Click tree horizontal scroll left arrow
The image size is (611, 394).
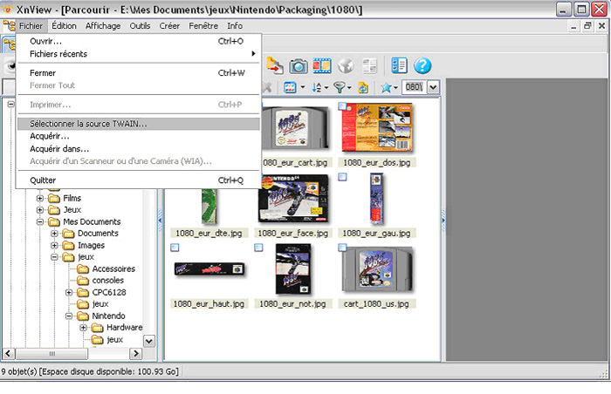(9, 354)
